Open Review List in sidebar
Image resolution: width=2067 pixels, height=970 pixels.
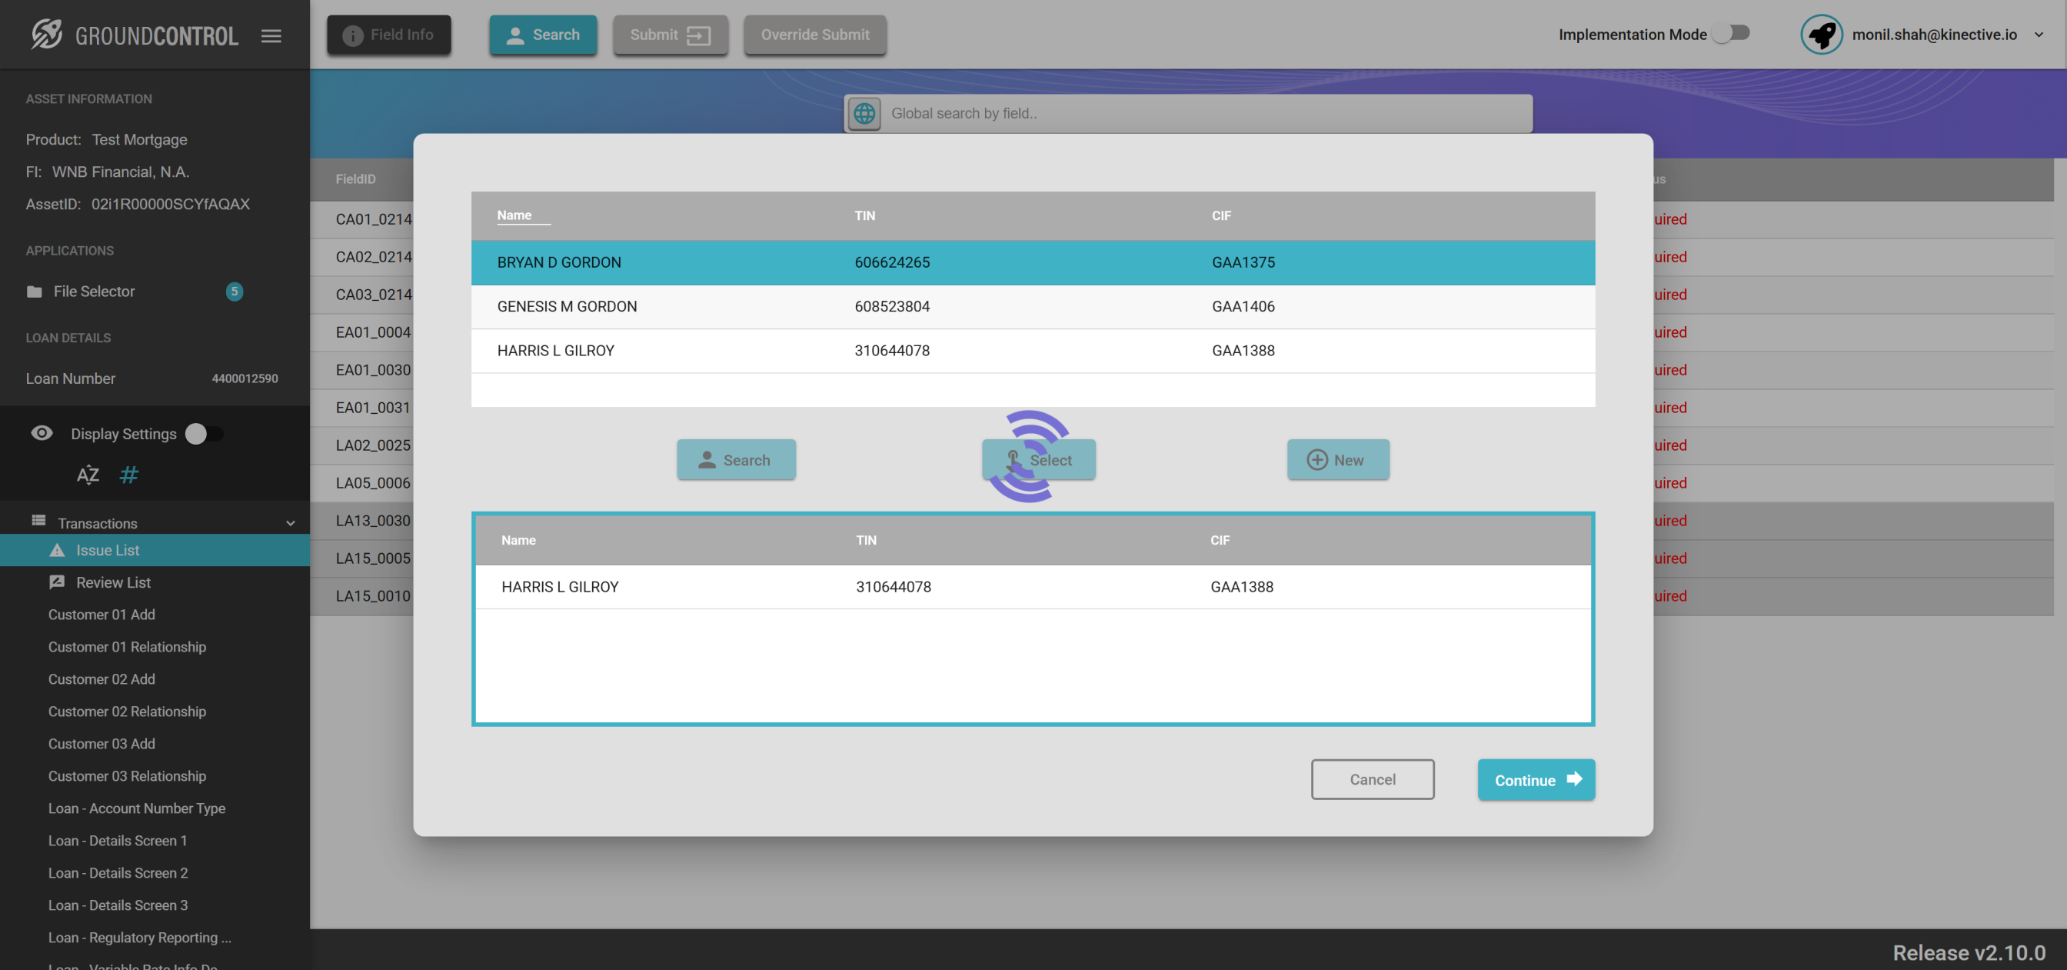tap(113, 582)
